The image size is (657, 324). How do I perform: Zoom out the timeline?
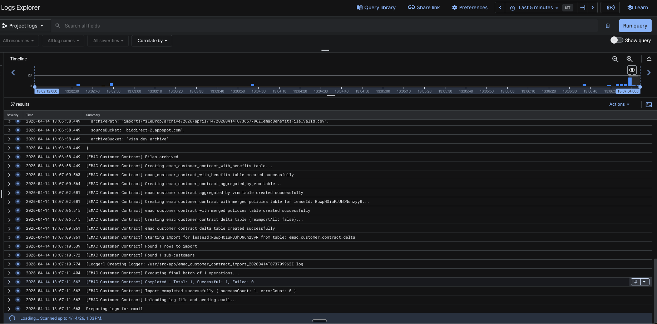[x=615, y=59]
